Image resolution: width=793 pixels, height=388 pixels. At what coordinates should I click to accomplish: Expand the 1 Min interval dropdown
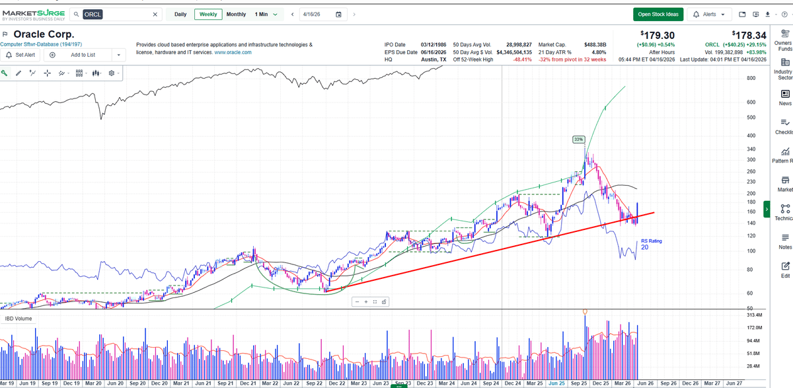267,14
